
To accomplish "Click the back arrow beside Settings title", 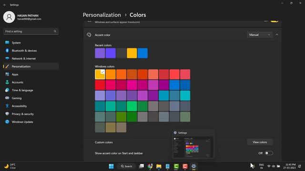I will pyautogui.click(x=5, y=5).
